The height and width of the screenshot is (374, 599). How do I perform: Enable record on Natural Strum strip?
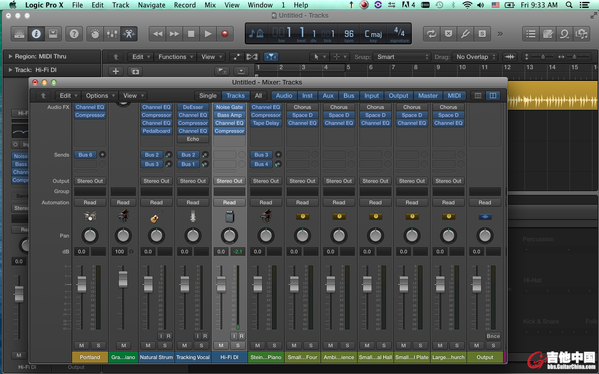click(x=168, y=336)
